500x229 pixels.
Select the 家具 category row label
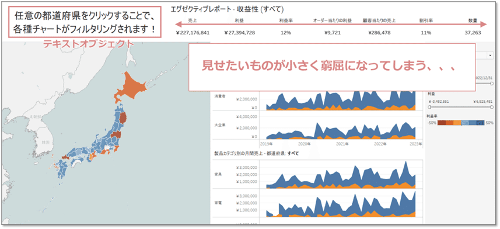point(218,175)
